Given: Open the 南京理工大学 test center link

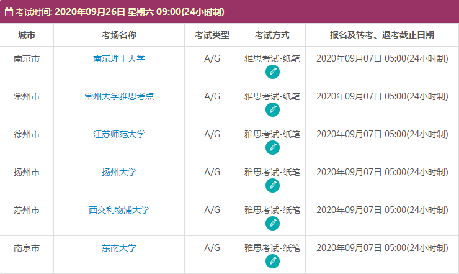Looking at the screenshot, I should [119, 58].
